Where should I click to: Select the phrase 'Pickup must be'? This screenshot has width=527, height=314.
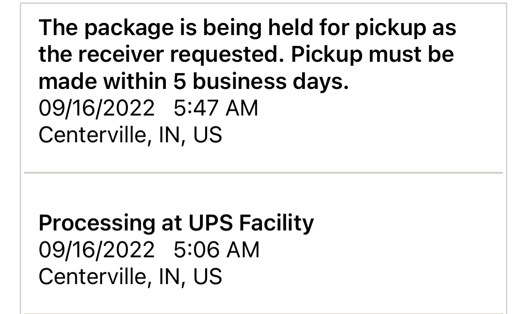click(372, 55)
